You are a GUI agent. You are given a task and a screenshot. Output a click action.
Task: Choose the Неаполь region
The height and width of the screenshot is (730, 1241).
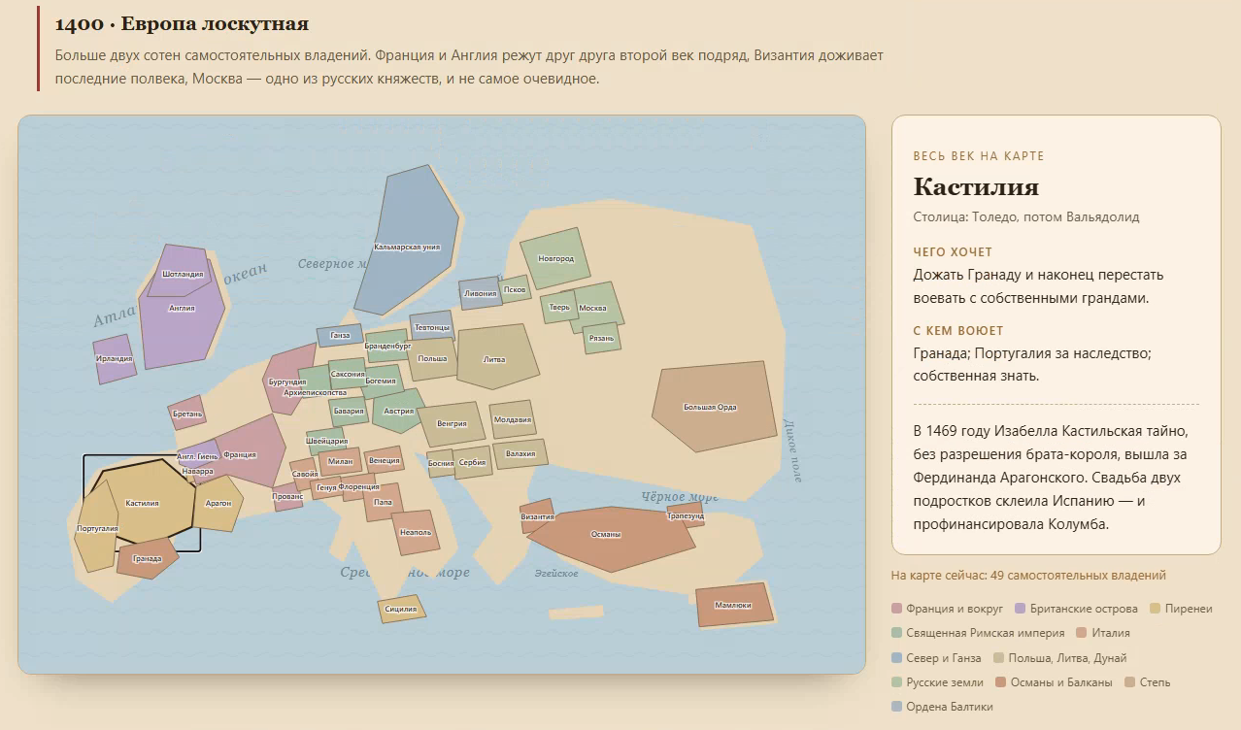(x=417, y=532)
